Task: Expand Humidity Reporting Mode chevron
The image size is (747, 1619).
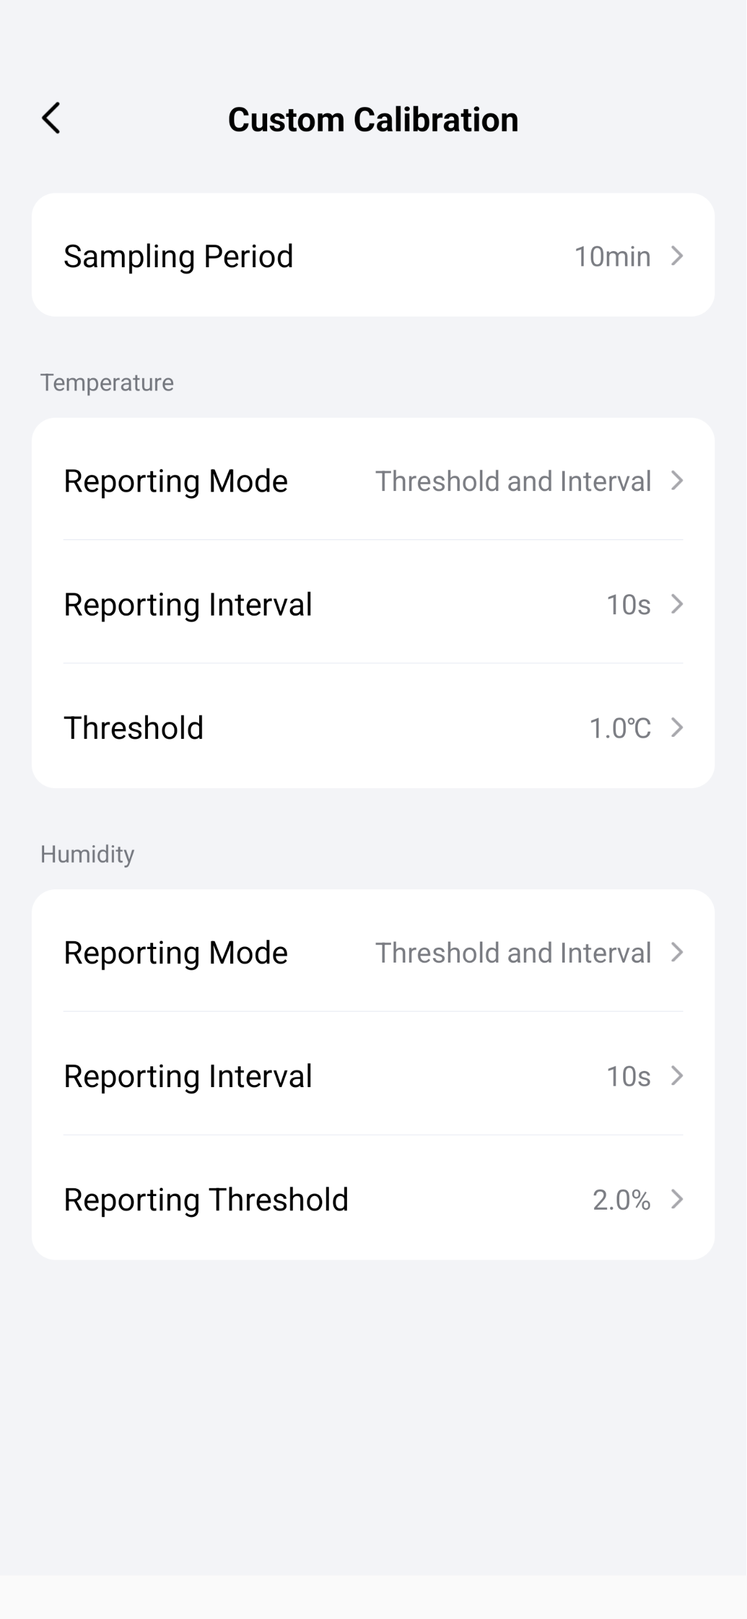Action: click(x=677, y=952)
